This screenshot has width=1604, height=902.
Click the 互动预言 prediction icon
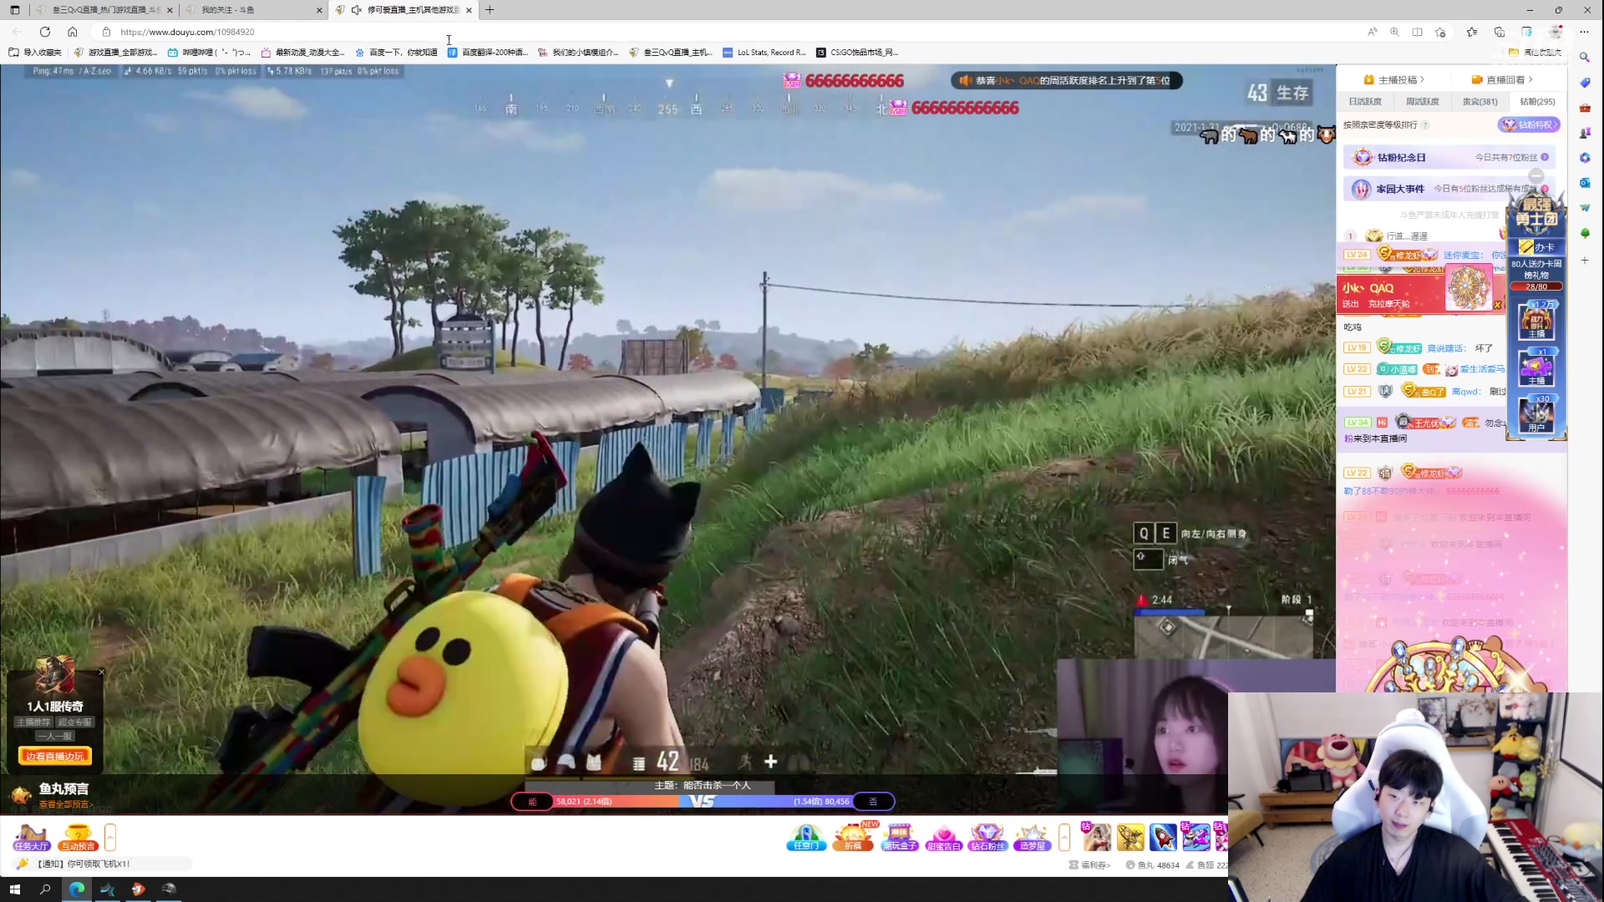[x=78, y=837]
